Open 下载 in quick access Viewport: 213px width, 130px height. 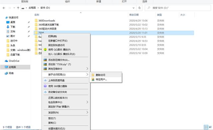point(13,27)
